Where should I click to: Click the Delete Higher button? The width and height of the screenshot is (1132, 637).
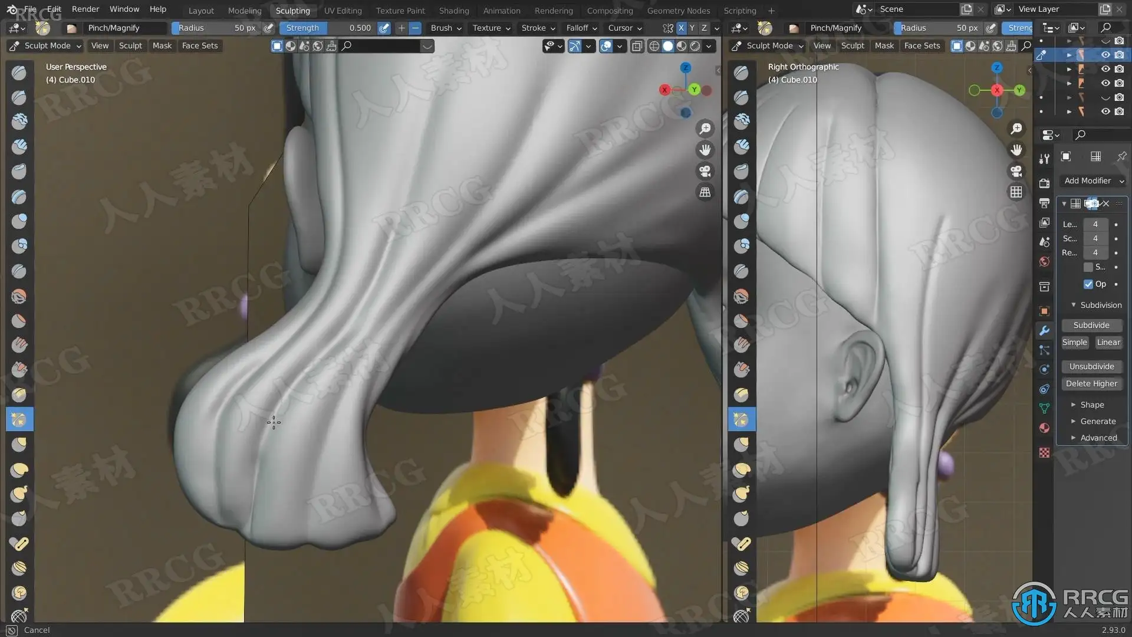coord(1091,383)
